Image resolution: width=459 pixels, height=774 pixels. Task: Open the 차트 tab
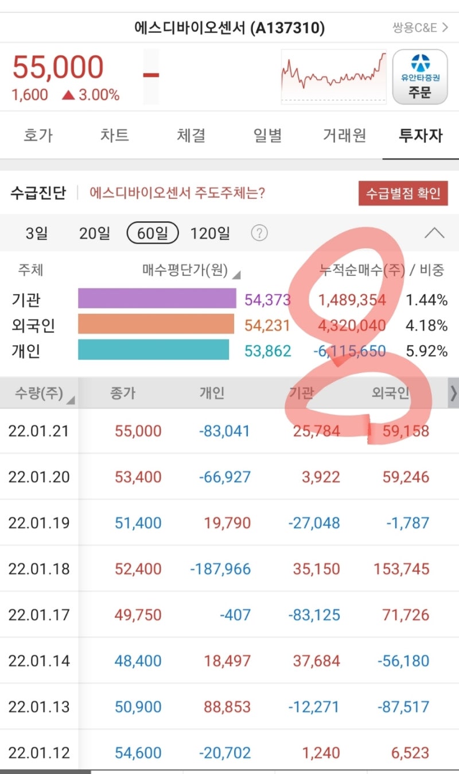pyautogui.click(x=114, y=135)
